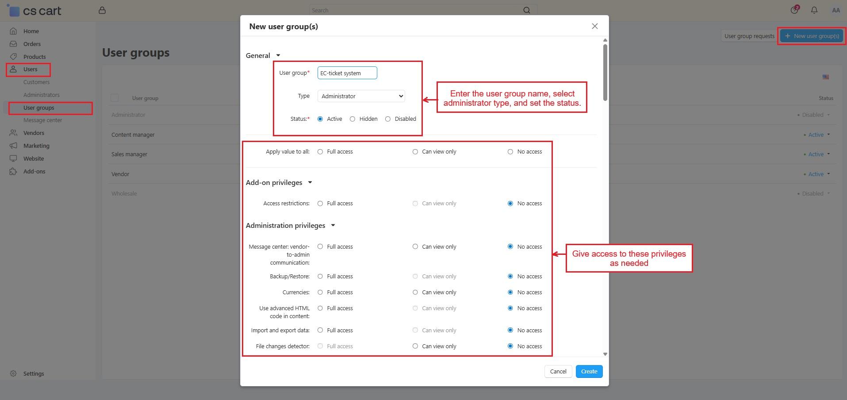Click the search magnifier icon
The width and height of the screenshot is (847, 400).
[x=526, y=10]
